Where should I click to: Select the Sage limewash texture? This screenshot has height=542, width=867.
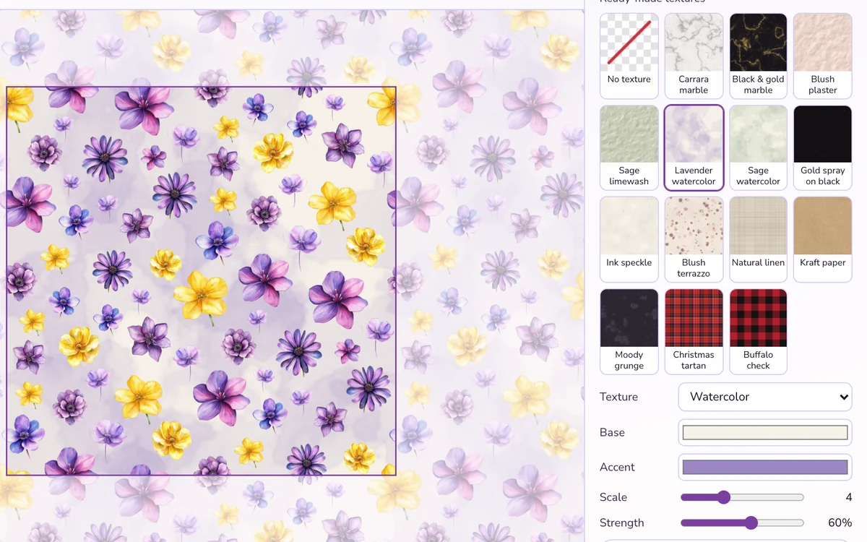click(629, 147)
